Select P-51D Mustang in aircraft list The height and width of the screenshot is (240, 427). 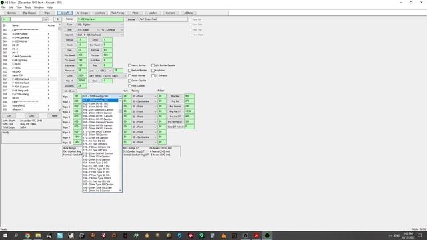(20, 95)
